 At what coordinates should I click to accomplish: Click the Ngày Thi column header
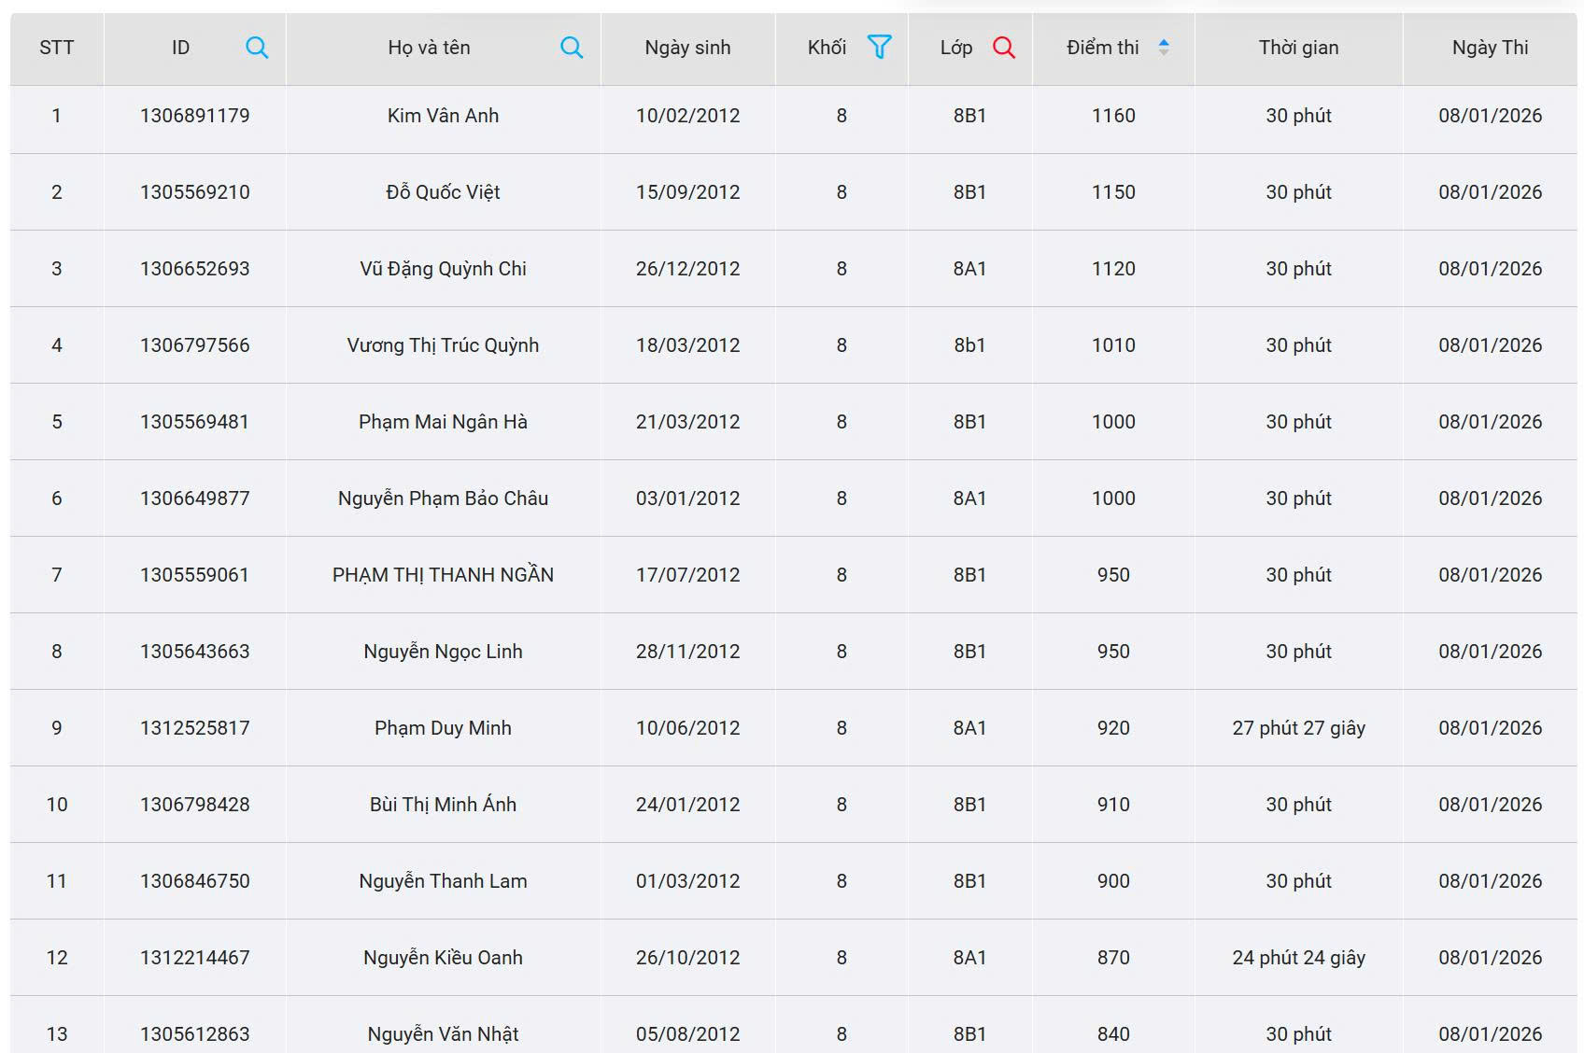[1490, 48]
